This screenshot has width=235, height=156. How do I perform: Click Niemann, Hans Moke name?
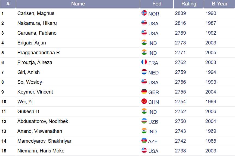(41, 151)
